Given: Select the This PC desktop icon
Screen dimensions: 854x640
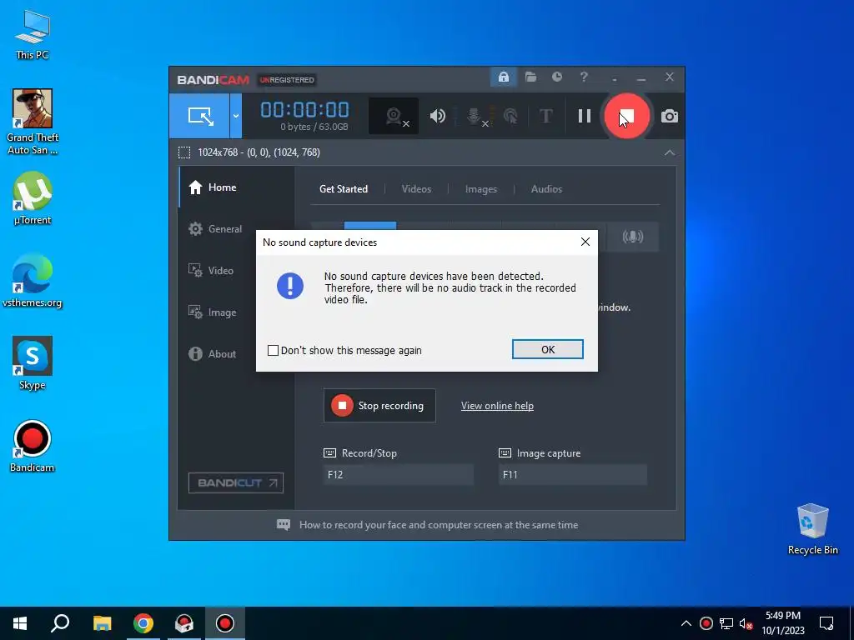Looking at the screenshot, I should [33, 35].
